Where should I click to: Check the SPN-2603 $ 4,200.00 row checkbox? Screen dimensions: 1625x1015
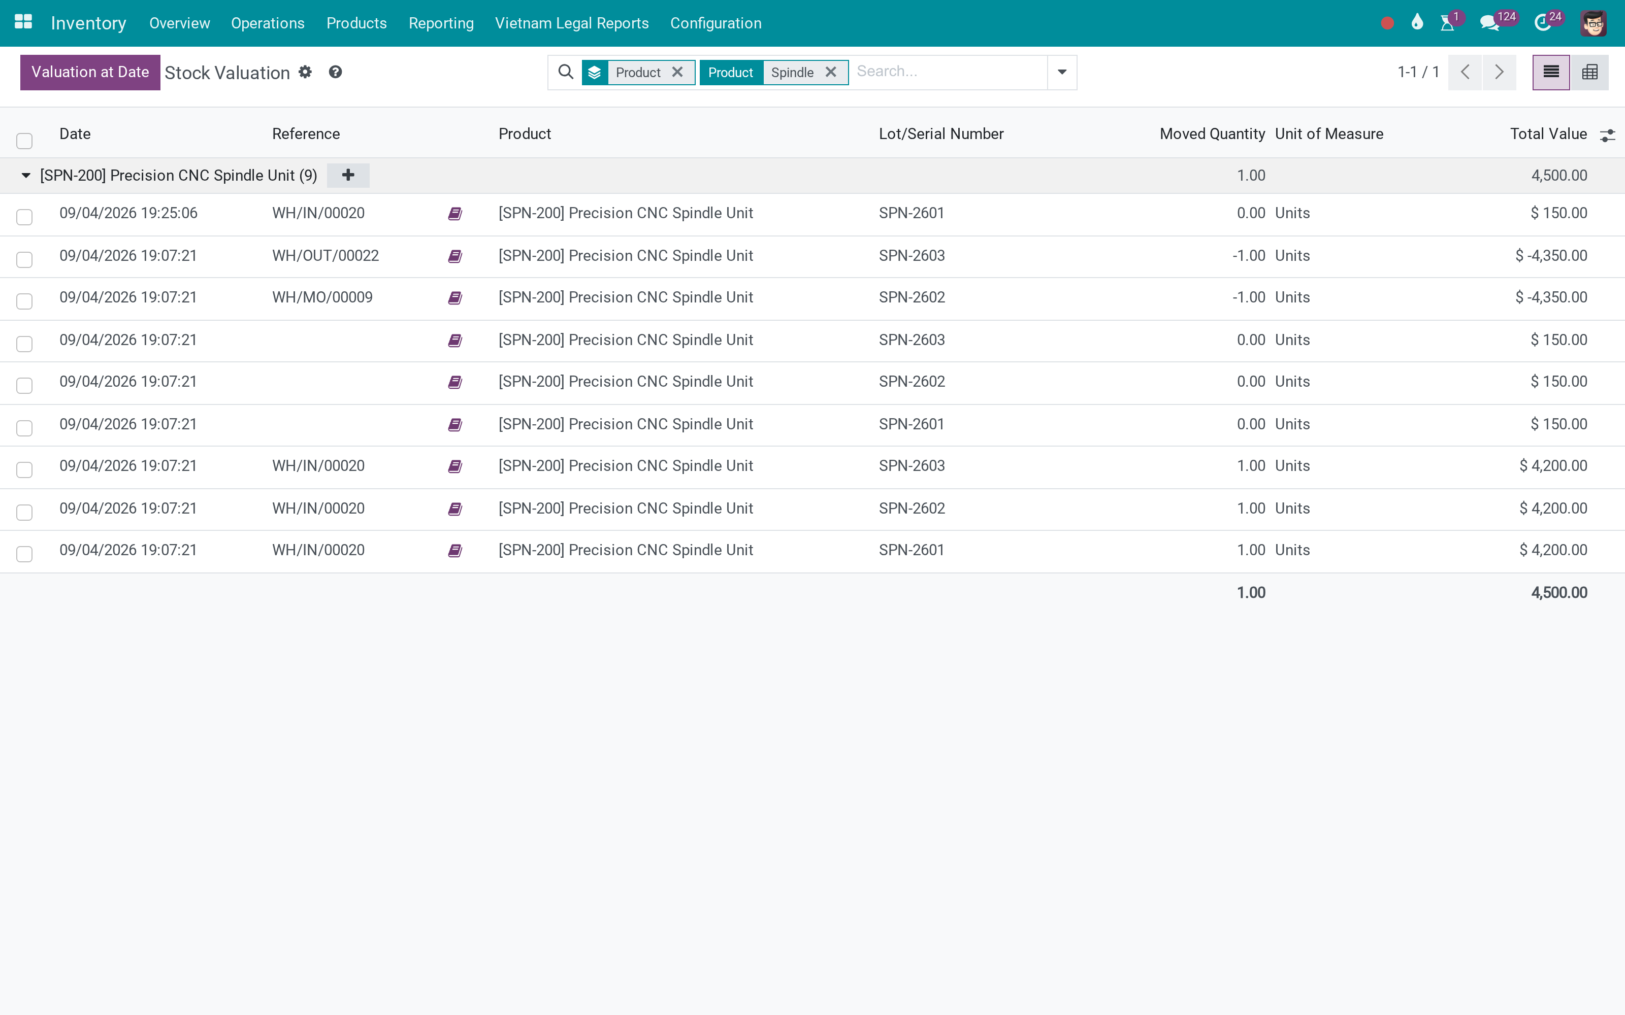point(25,469)
